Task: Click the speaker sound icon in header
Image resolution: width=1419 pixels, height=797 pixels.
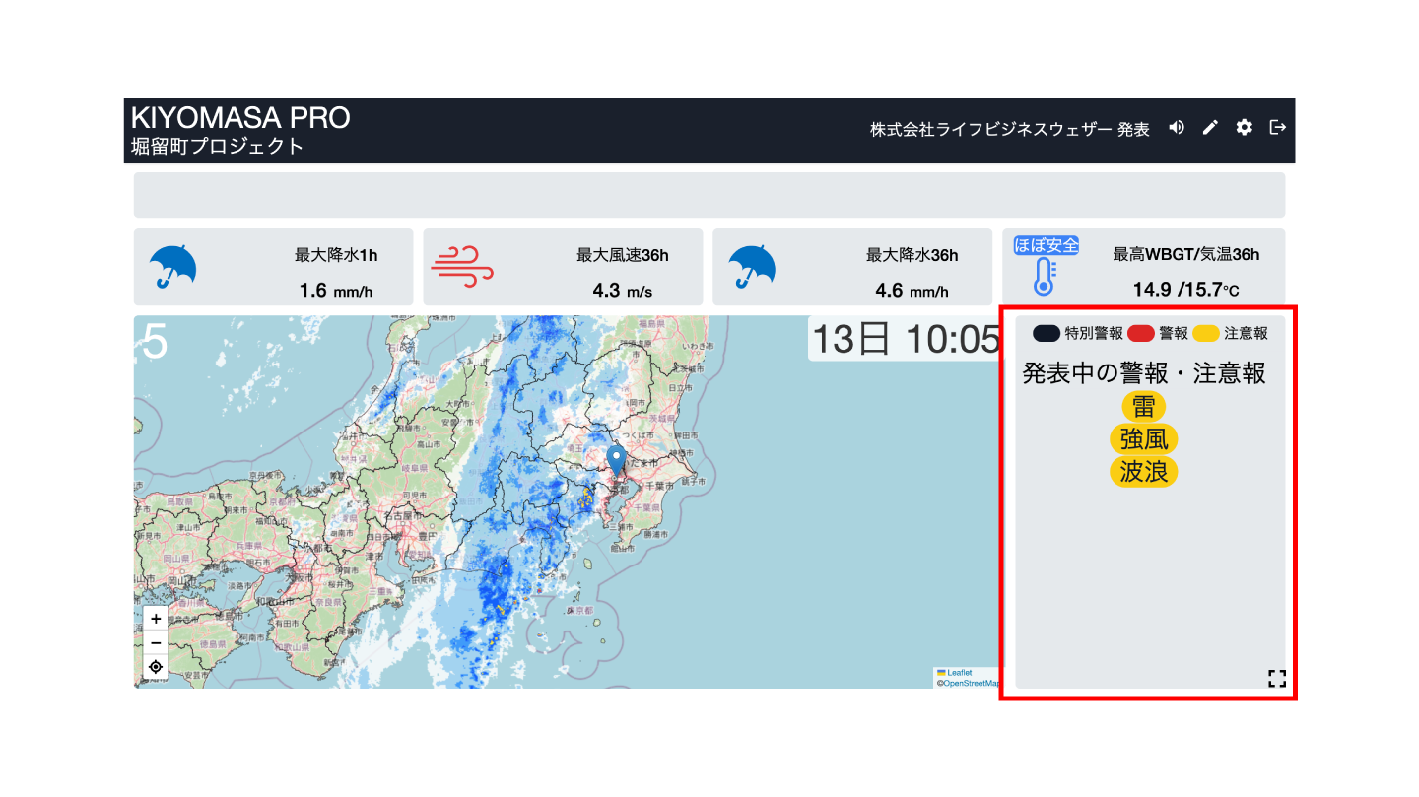Action: click(x=1177, y=128)
